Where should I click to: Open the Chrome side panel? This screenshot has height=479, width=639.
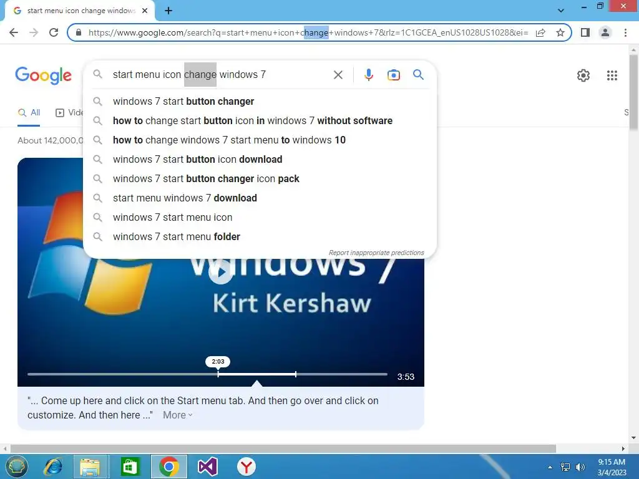click(x=585, y=32)
